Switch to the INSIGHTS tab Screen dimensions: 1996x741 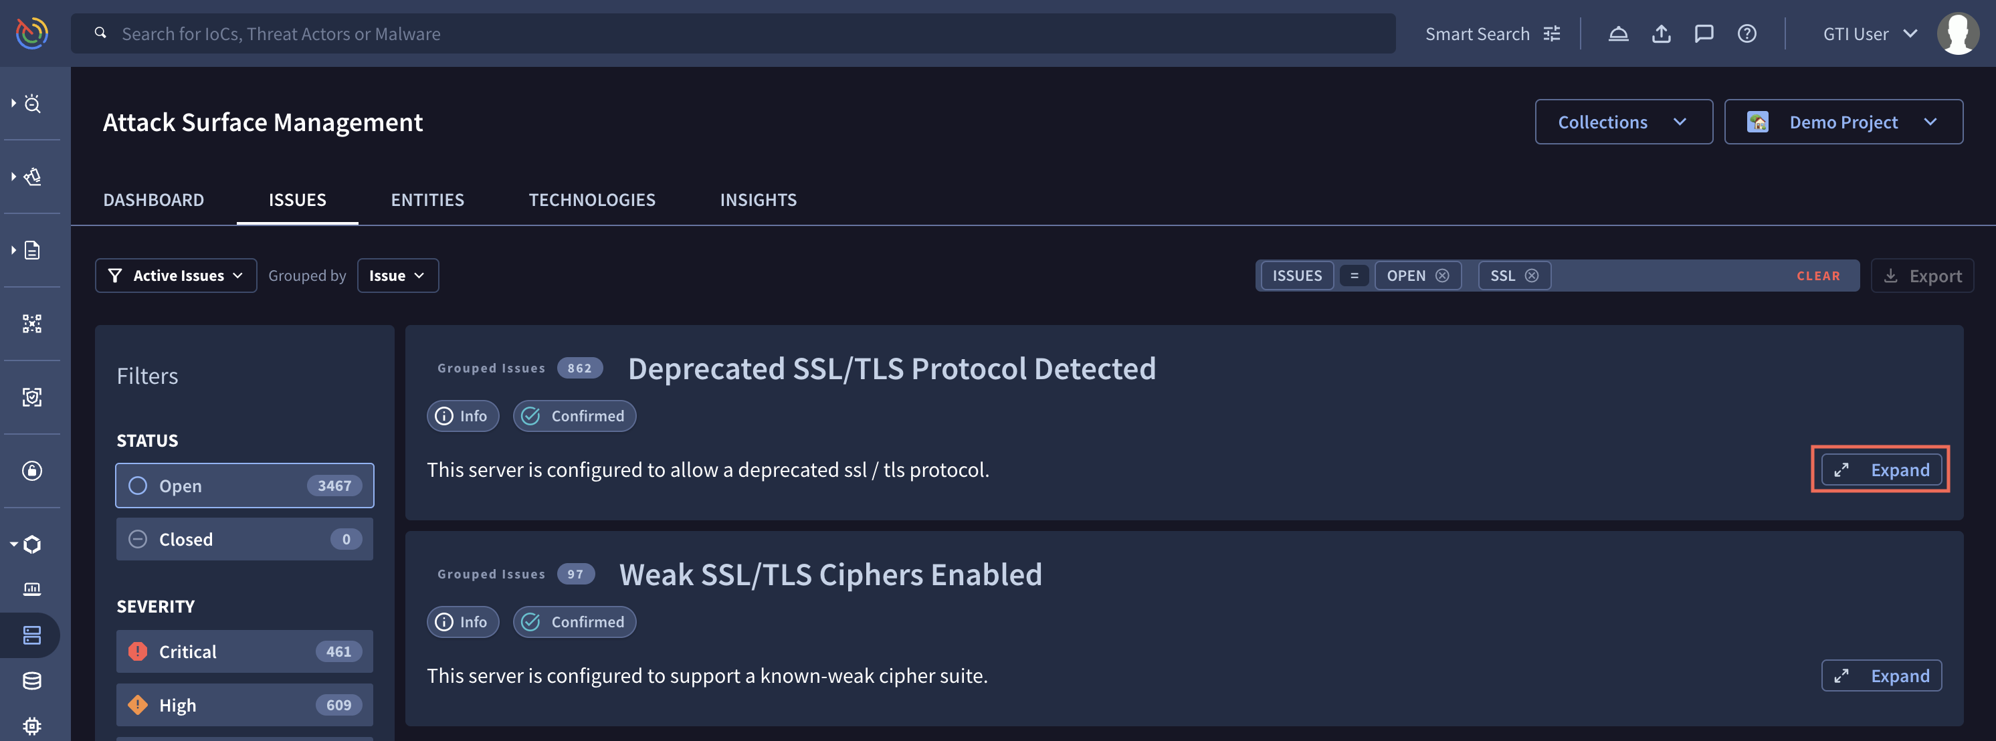point(759,200)
